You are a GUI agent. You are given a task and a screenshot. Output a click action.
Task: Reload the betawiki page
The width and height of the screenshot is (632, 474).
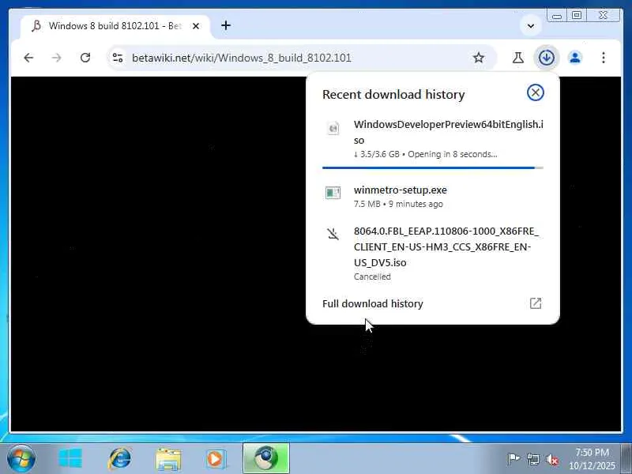coord(85,58)
